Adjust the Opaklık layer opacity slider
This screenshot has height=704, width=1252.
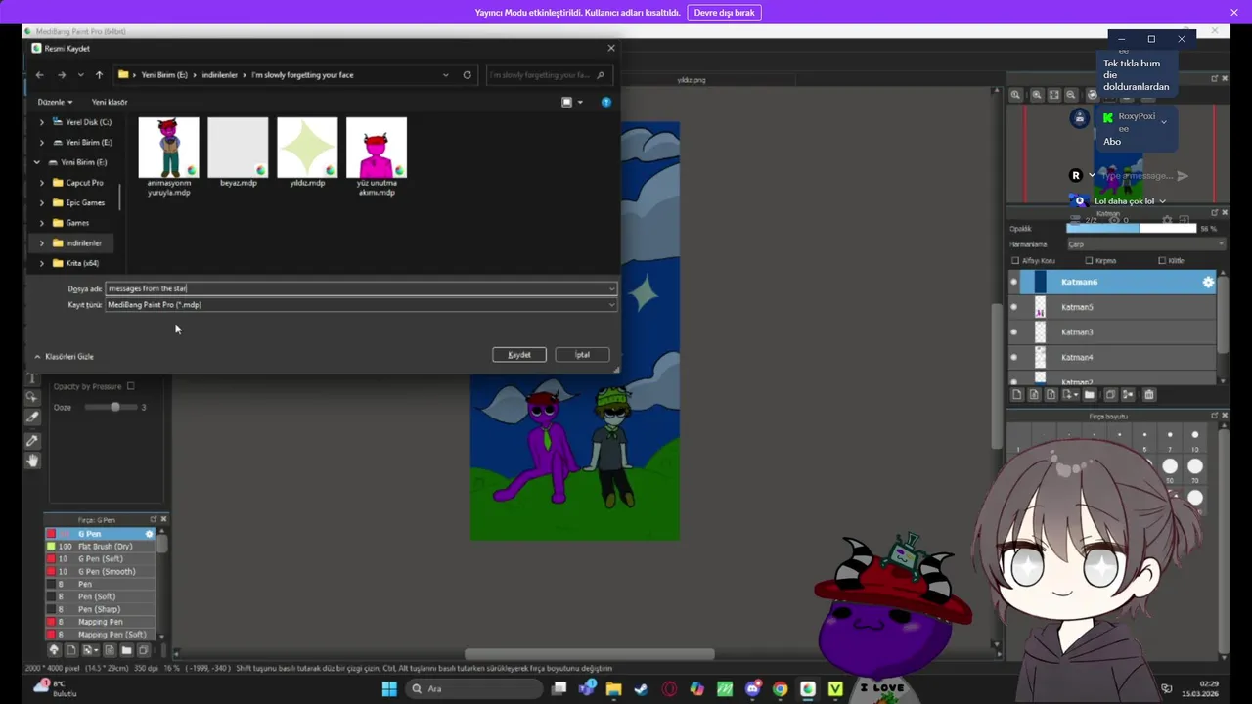(x=1131, y=229)
